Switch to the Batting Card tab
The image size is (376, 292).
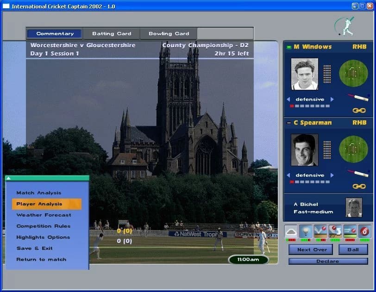(x=112, y=33)
